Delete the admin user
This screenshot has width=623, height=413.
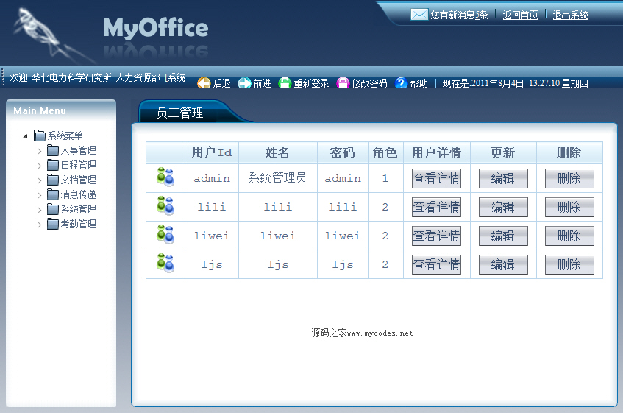(x=569, y=178)
